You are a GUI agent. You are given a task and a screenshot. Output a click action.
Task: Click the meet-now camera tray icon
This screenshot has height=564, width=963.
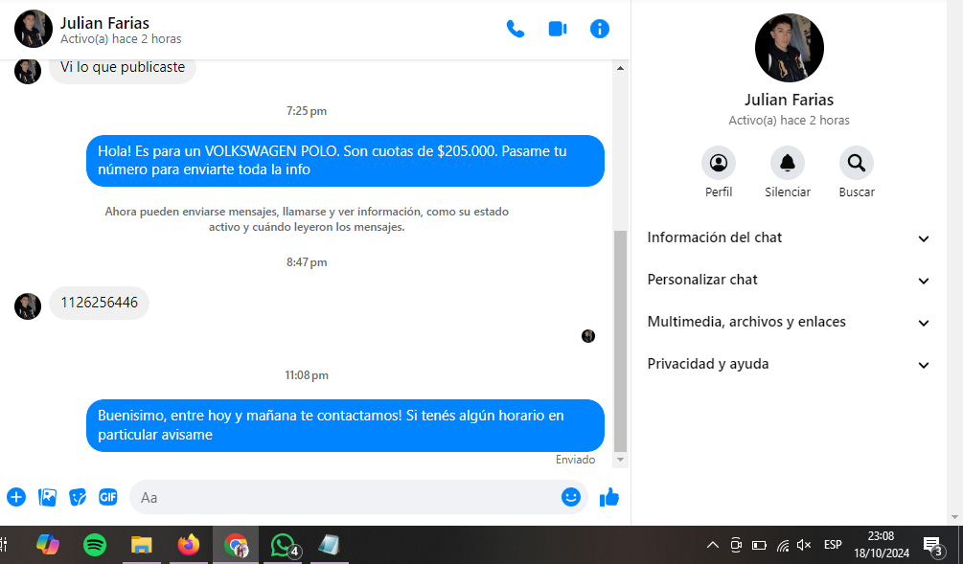[736, 544]
